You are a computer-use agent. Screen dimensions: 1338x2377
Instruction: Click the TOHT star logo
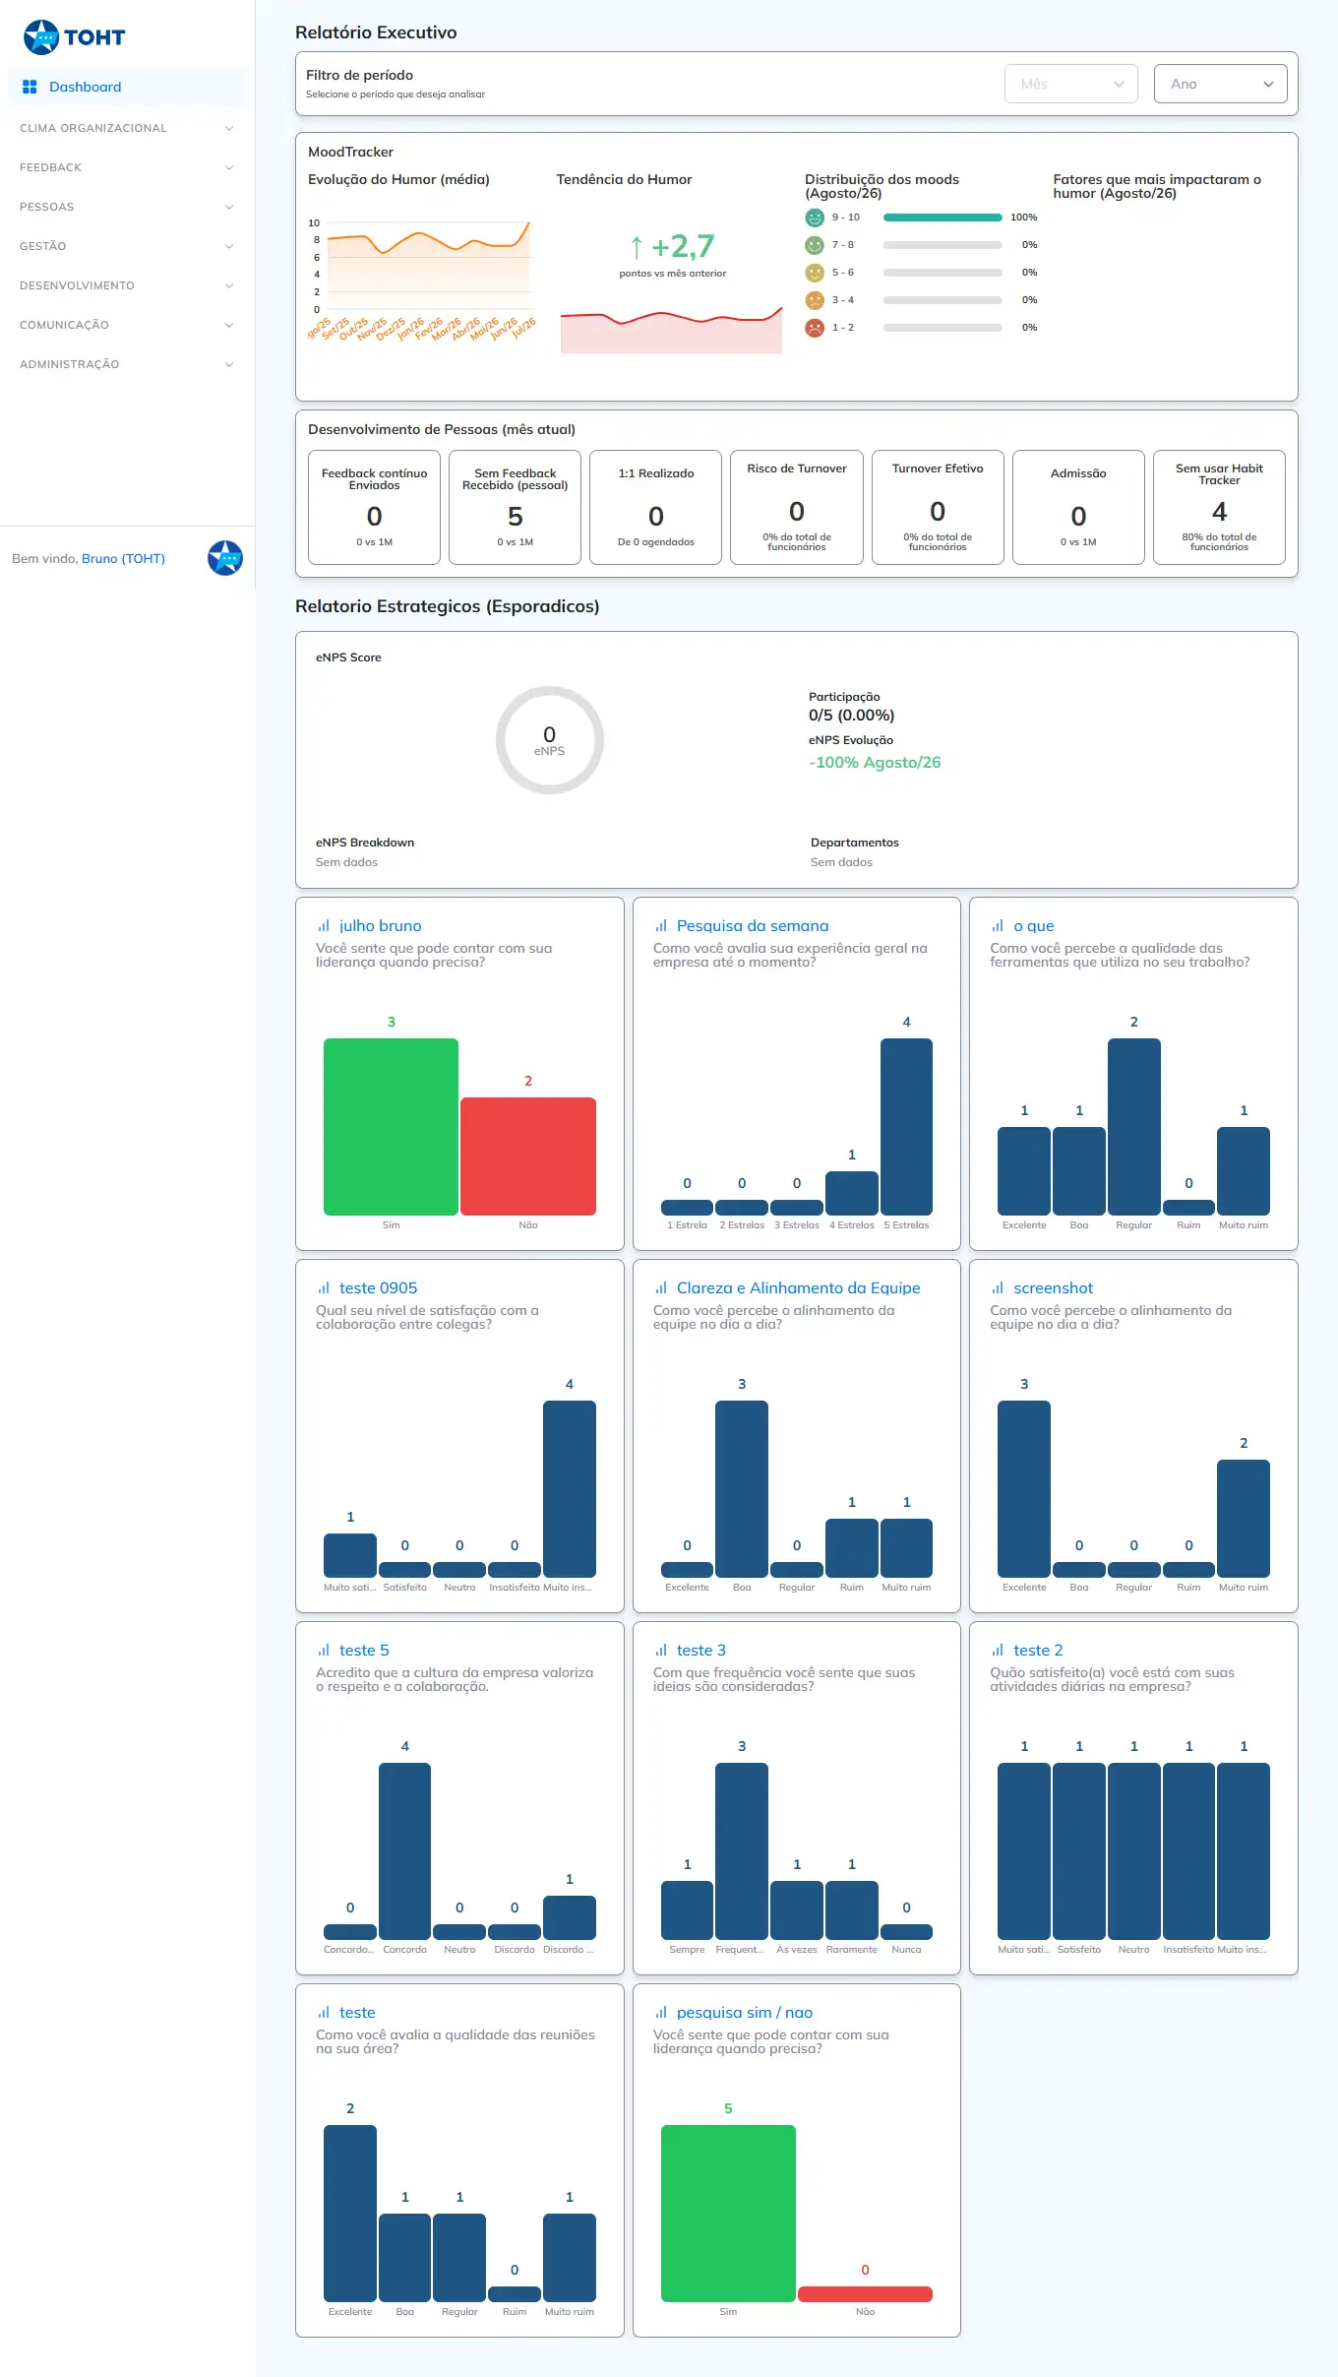(41, 36)
